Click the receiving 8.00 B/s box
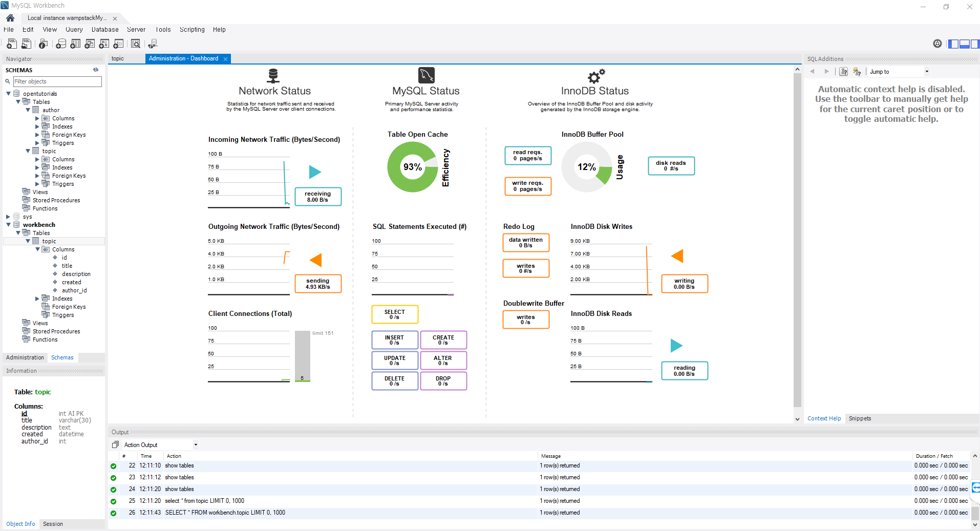This screenshot has height=531, width=980. (318, 197)
